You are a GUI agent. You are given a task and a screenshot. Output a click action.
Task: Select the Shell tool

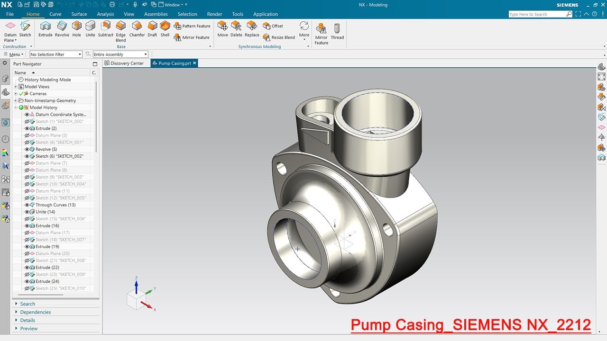pos(165,29)
